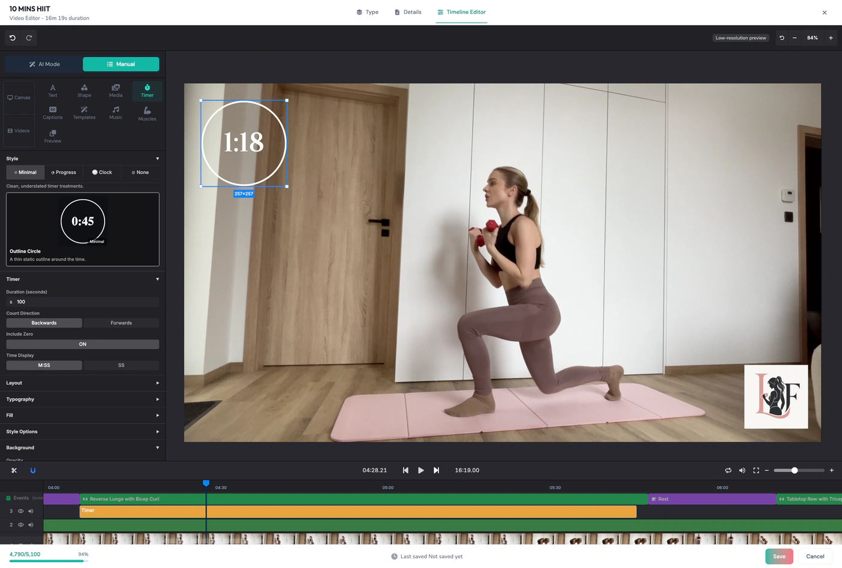Click the scissors split icon

point(14,471)
